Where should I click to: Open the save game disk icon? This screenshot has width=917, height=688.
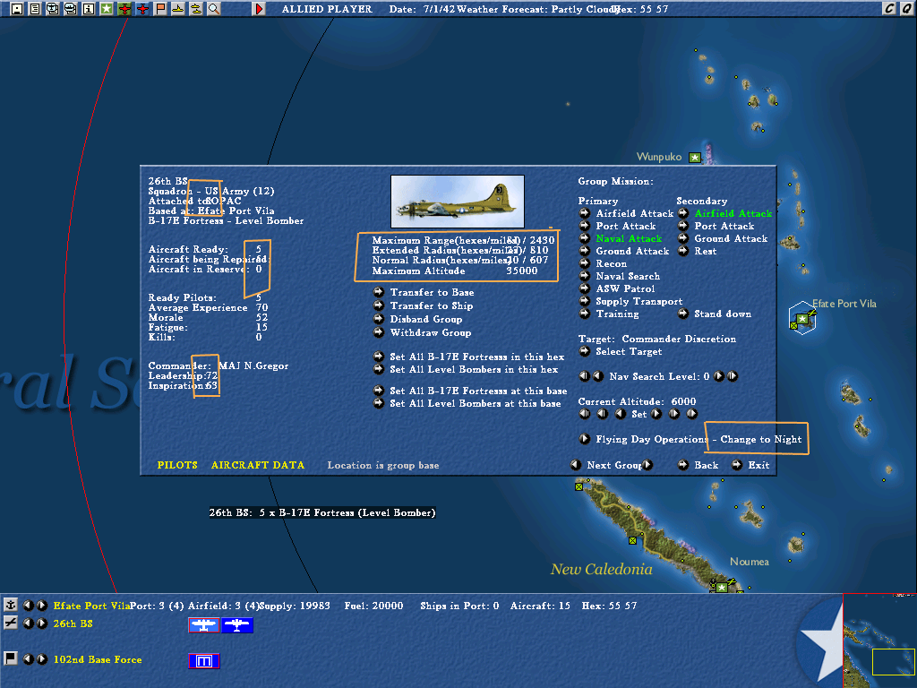pyautogui.click(x=17, y=9)
